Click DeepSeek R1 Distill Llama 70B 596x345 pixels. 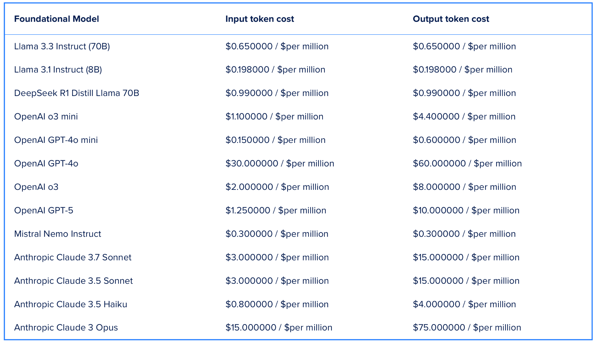coord(77,93)
